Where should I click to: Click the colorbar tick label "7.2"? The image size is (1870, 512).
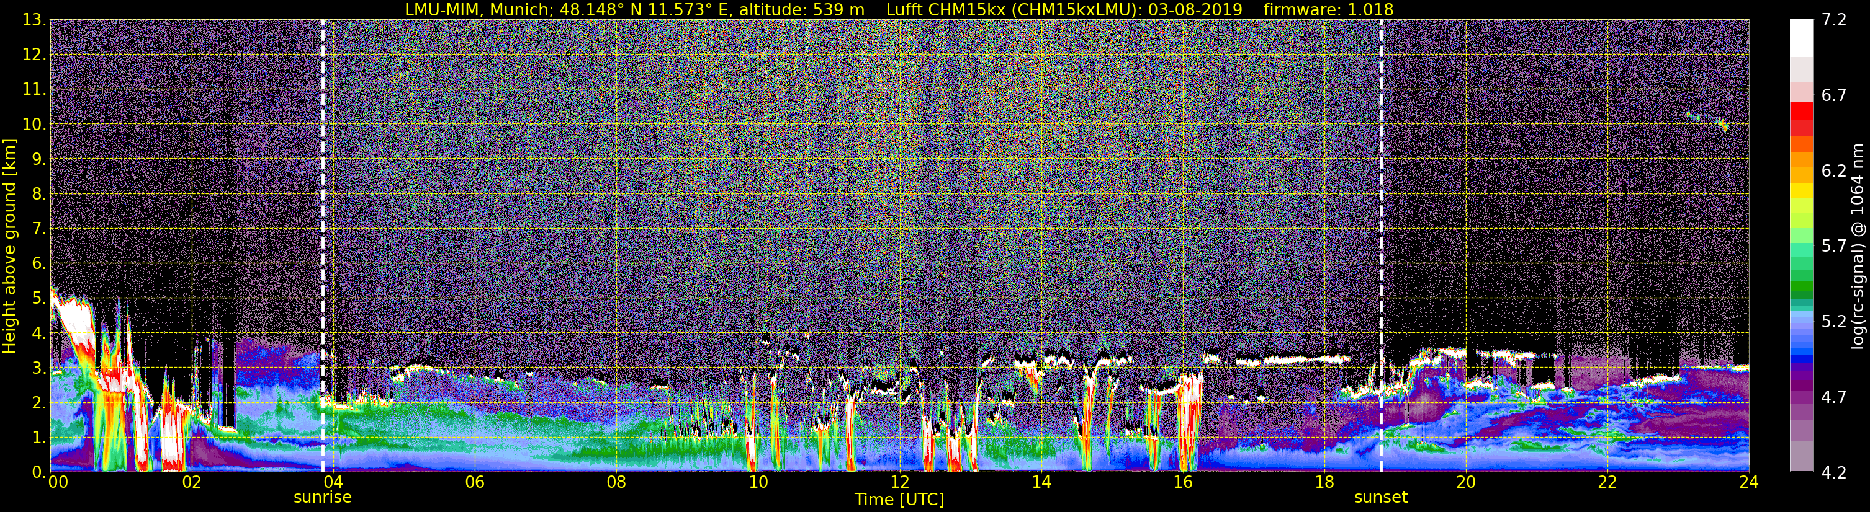pyautogui.click(x=1834, y=20)
